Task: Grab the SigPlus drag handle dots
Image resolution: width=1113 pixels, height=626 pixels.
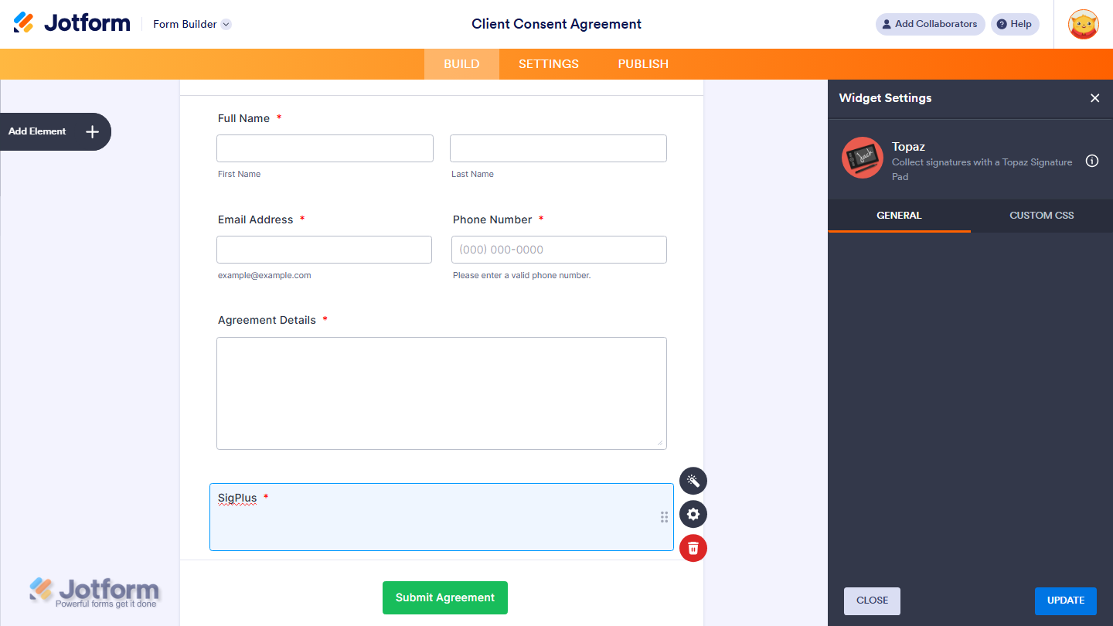Action: click(664, 517)
